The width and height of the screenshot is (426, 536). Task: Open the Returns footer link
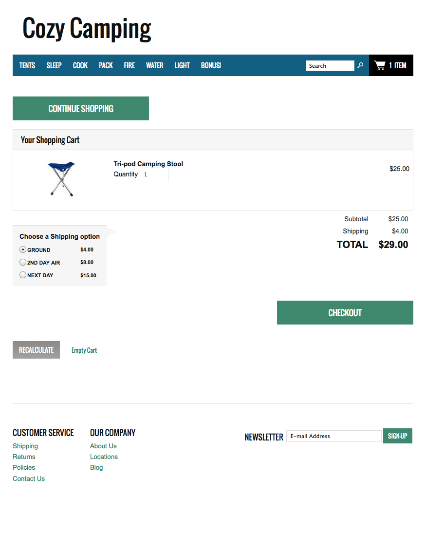pyautogui.click(x=24, y=457)
